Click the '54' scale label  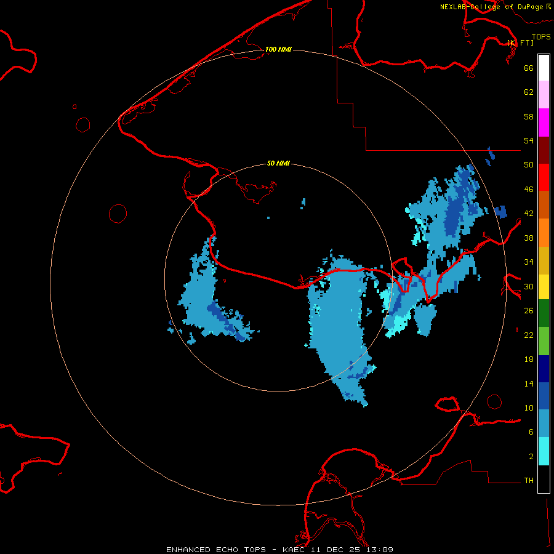529,140
